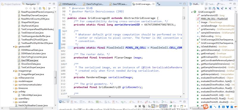Image resolution: width=238 pixels, height=110 pixels.
Task: Close the Navigator tab
Action: click(x=38, y=4)
